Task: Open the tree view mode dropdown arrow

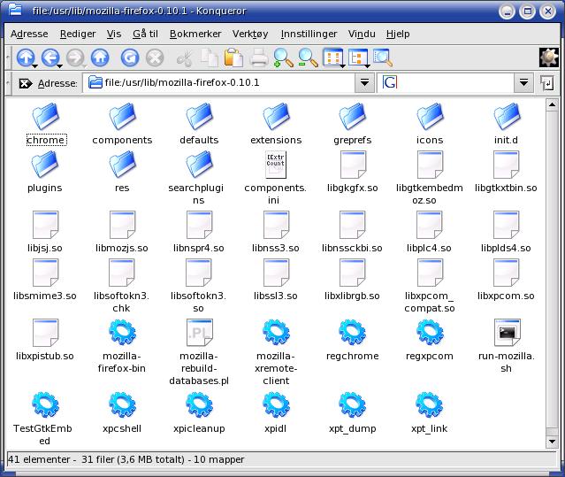Action: [x=368, y=66]
